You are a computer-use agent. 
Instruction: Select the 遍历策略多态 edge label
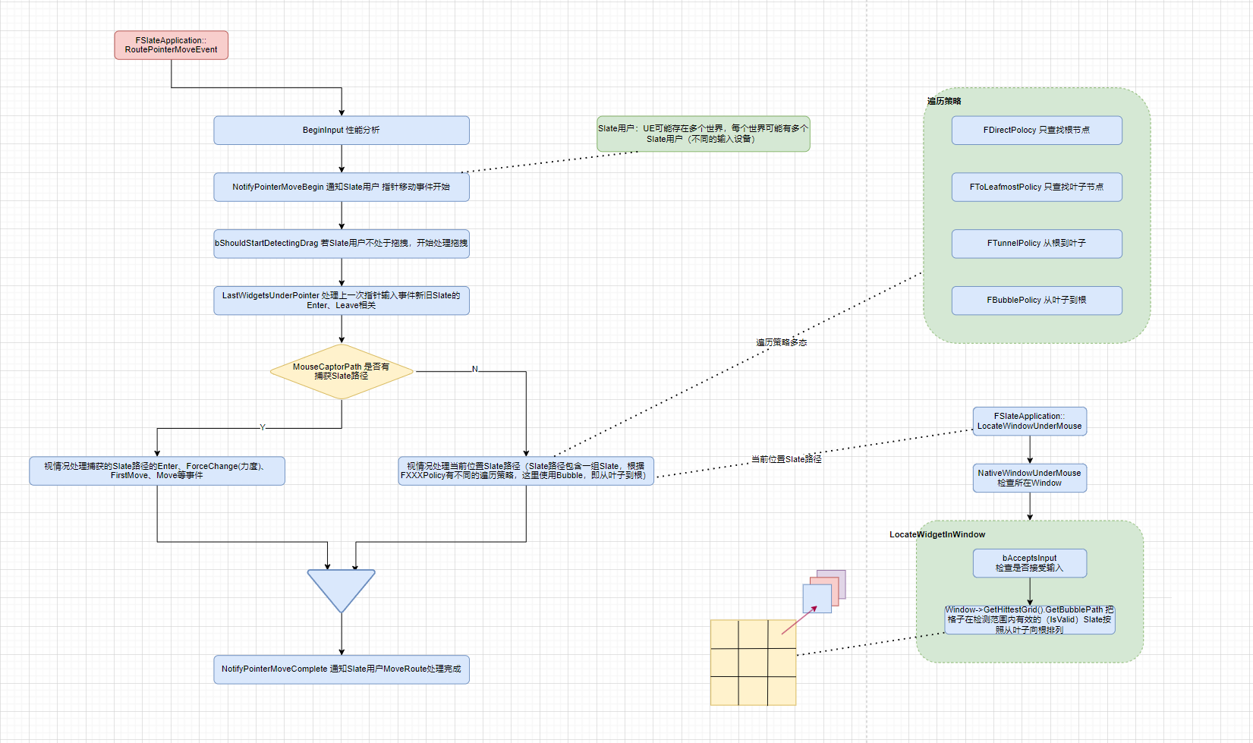[782, 343]
